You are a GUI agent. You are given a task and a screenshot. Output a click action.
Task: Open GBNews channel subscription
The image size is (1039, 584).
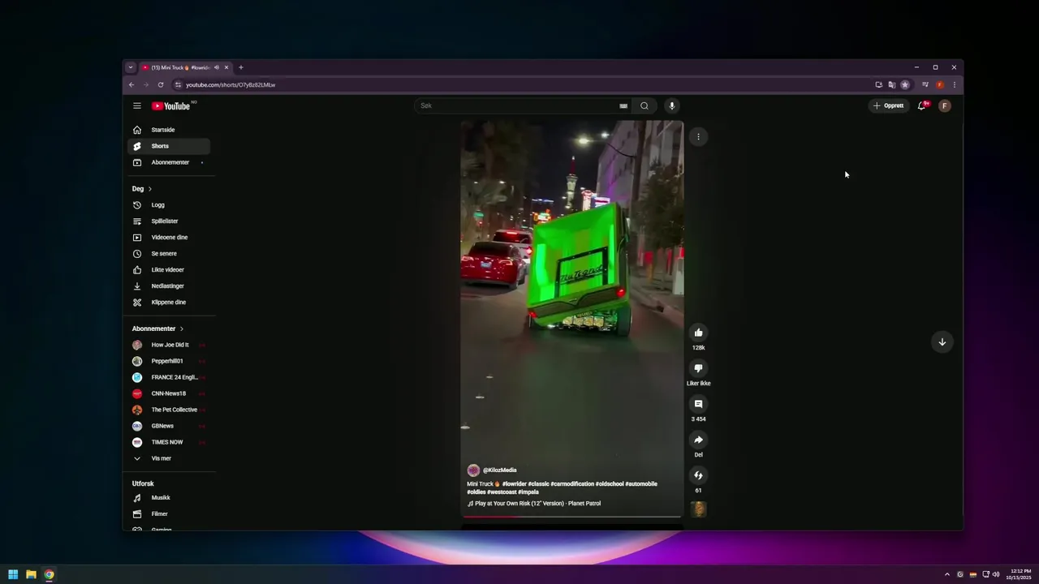(x=169, y=426)
